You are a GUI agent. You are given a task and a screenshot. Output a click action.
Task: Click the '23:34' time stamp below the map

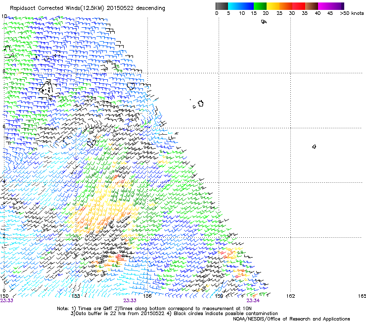(253, 301)
